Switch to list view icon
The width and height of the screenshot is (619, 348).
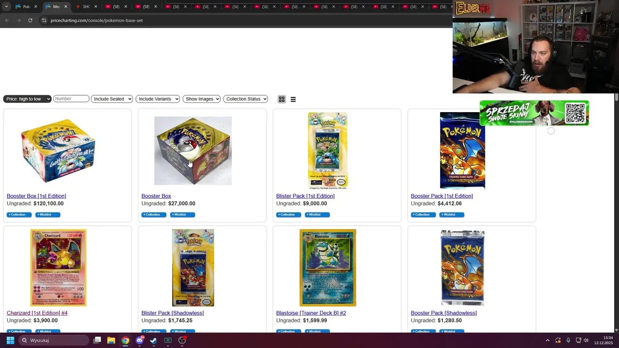293,99
